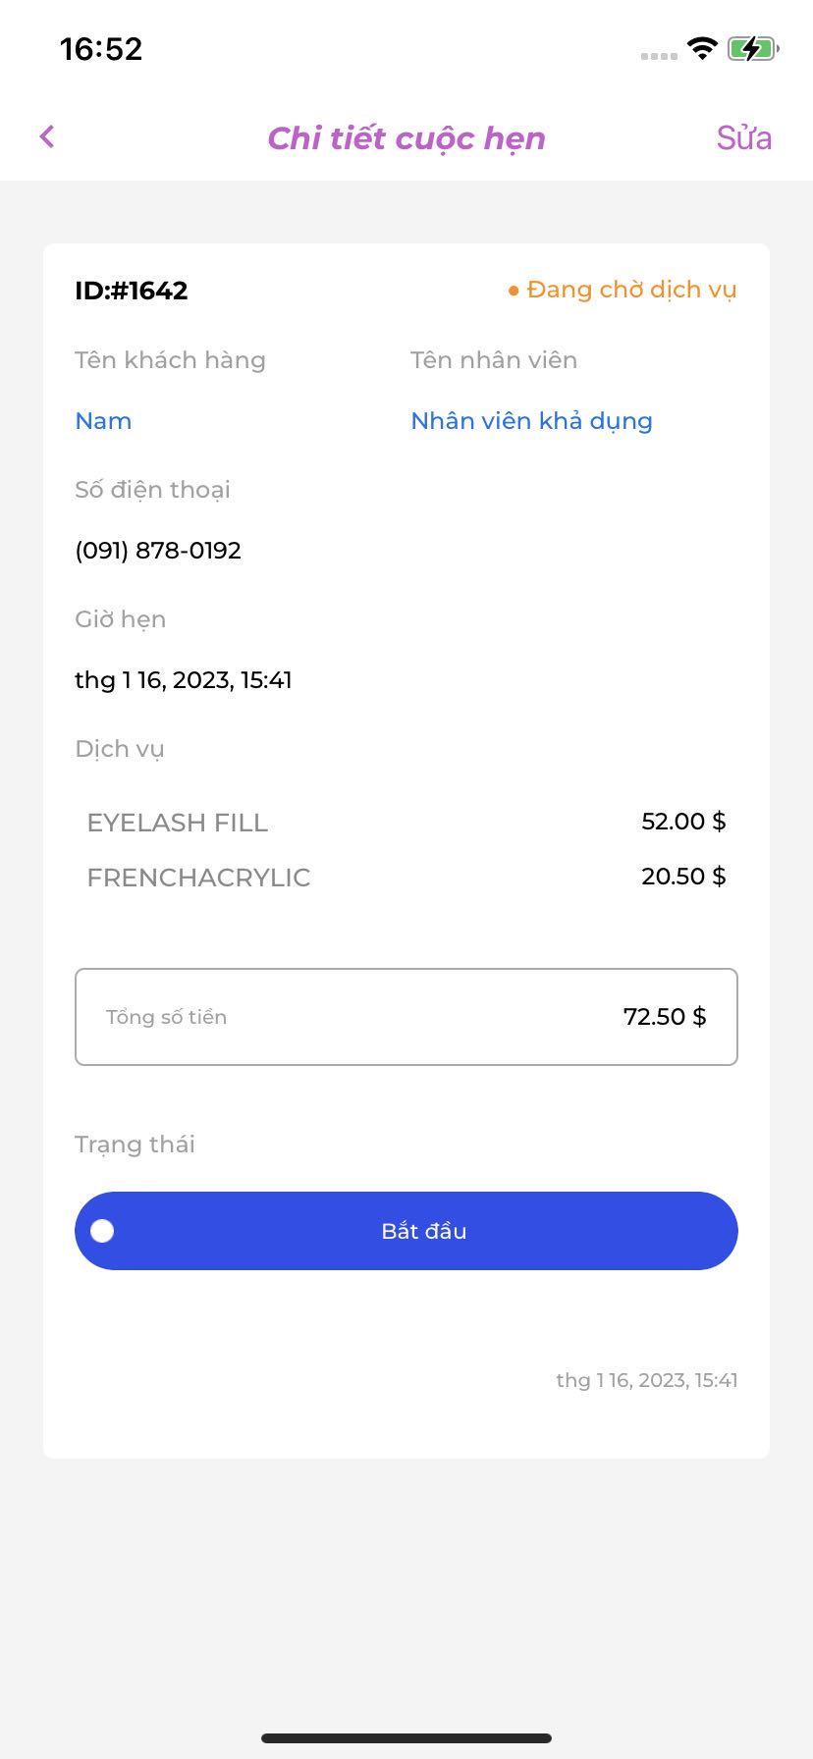Click the Wi-Fi status icon
This screenshot has height=1759, width=813.
pyautogui.click(x=702, y=48)
